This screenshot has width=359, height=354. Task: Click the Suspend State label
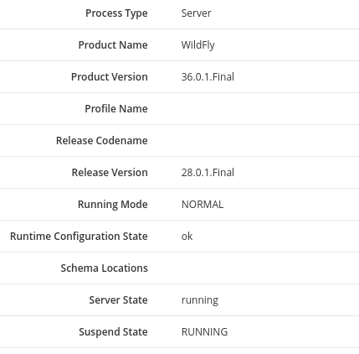tap(113, 332)
